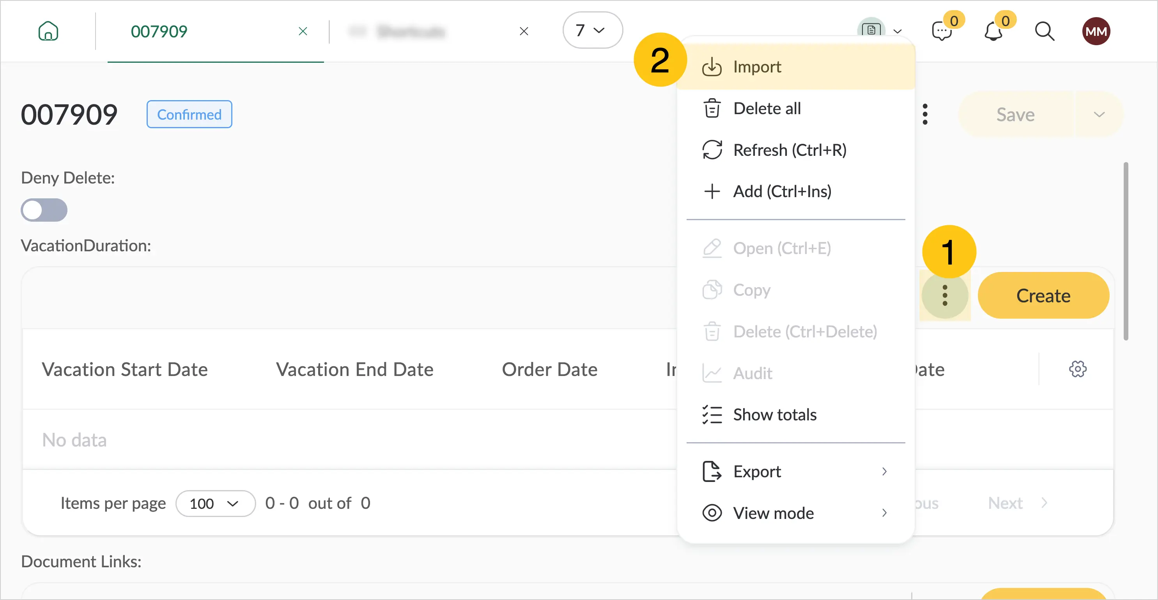
Task: Click the page-level three-dot menu beside Save
Action: click(925, 114)
